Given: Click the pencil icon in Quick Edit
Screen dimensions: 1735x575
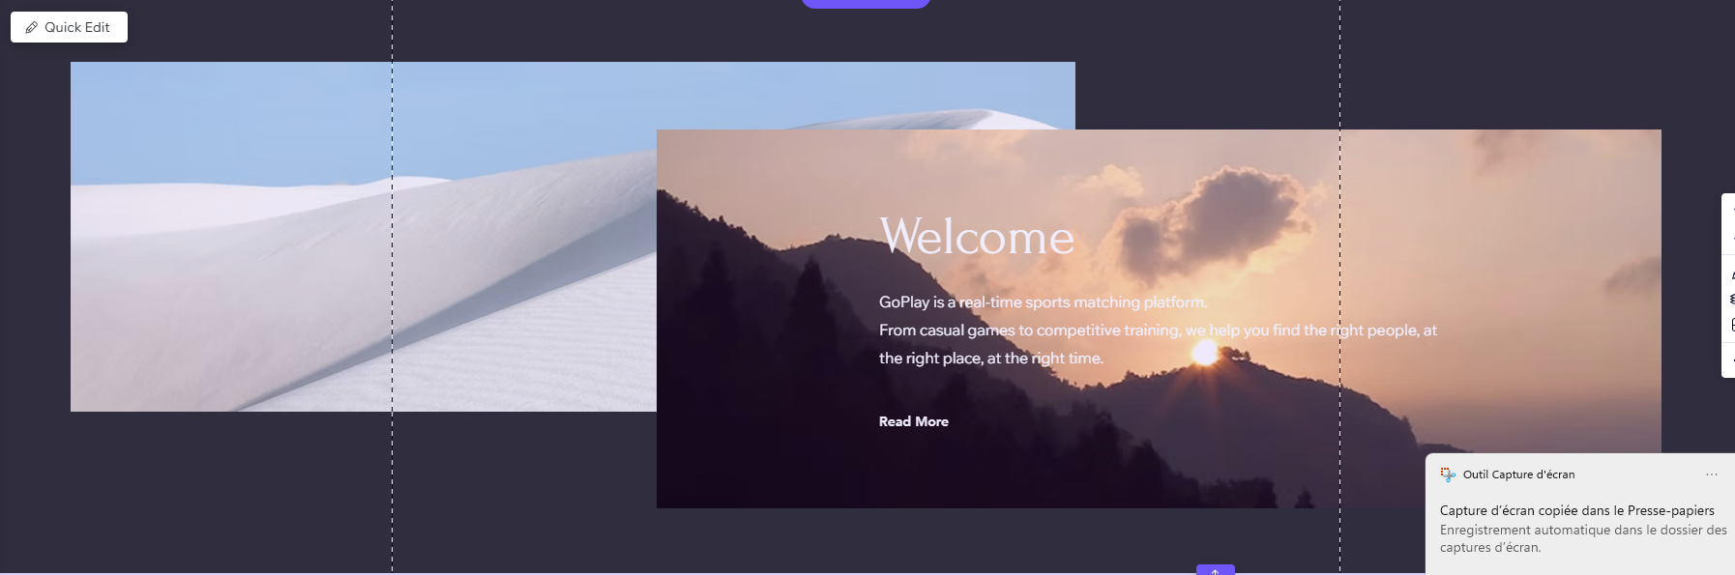Looking at the screenshot, I should tap(32, 27).
